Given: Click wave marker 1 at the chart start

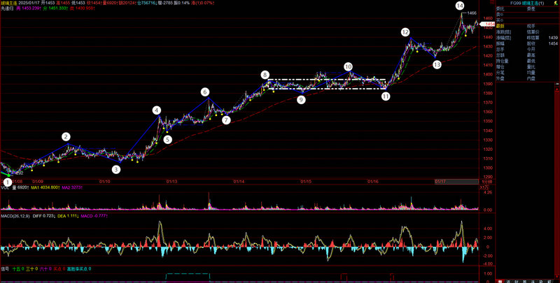Looking at the screenshot, I should tap(7, 182).
